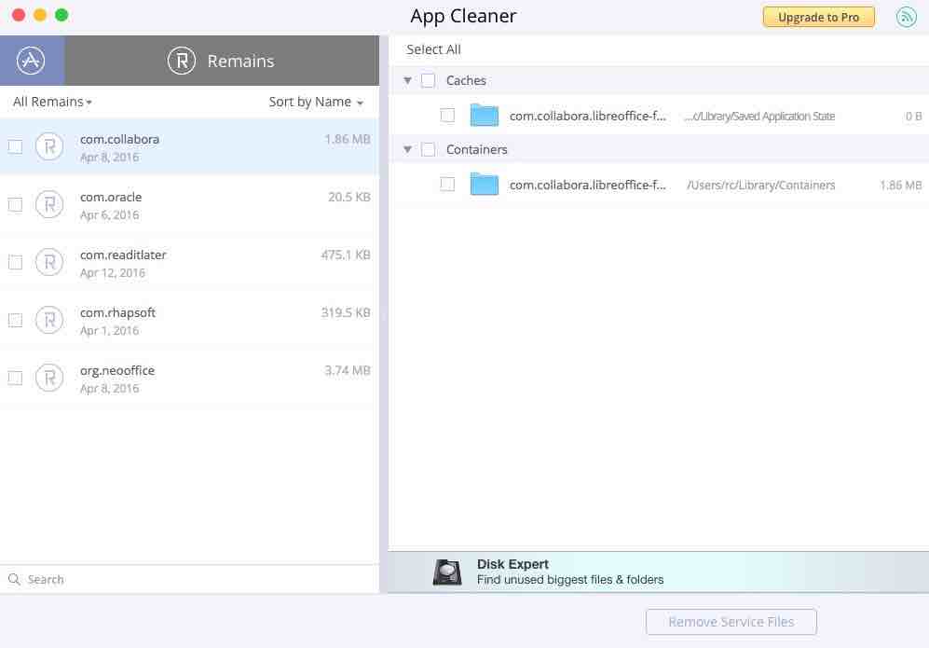Screen dimensions: 929x648
Task: Click the /Users/rc/Library/Containers path text
Action: tap(760, 185)
